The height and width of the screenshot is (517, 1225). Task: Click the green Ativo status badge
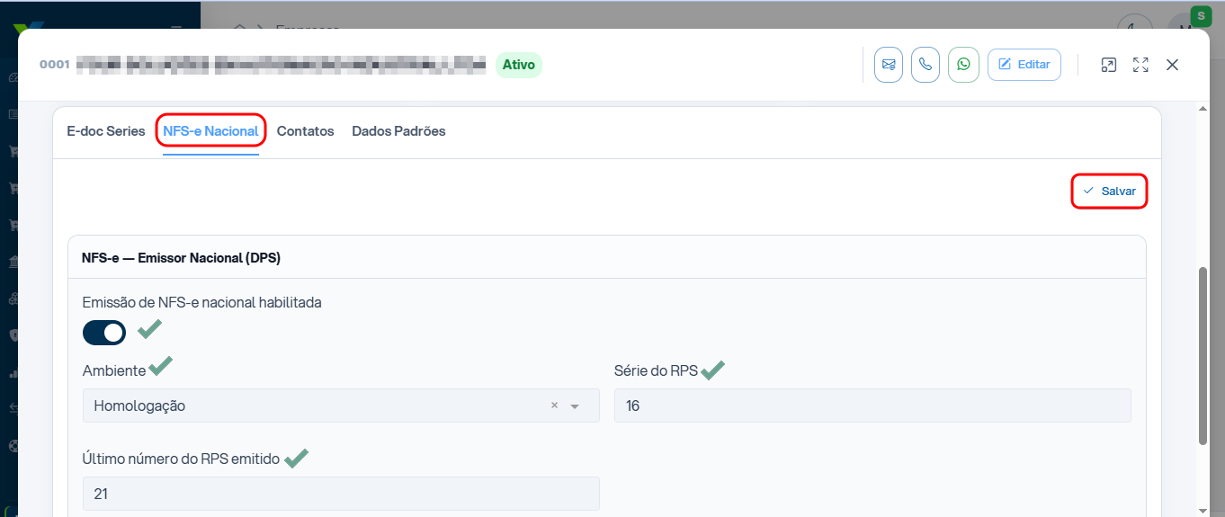pos(519,65)
